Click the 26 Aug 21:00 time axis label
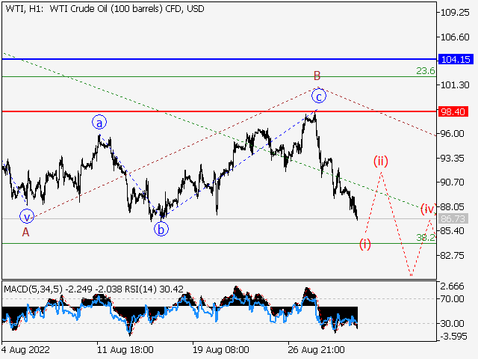The image size is (478, 359). pos(316,349)
